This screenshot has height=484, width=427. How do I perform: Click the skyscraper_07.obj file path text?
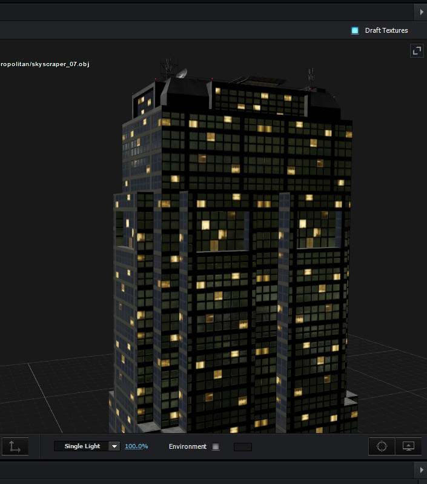click(45, 64)
